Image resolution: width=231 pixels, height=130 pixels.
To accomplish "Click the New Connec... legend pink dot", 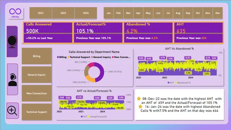I will (113, 57).
